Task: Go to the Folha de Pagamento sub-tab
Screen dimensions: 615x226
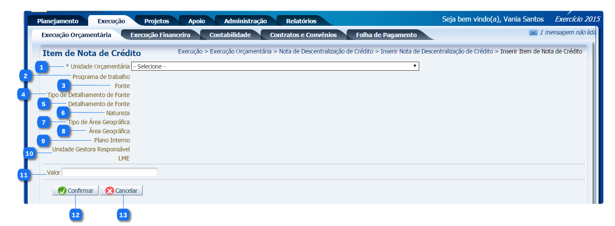Action: [x=386, y=35]
